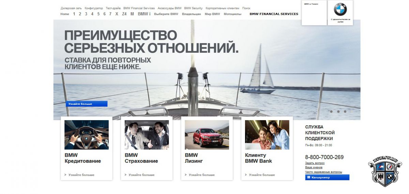Image resolution: width=409 pixels, height=194 pixels.
Task: Click the ПРЕИМУЩЕСТВО СЕРЬЕЗНЫХ ОТНОШЕНИЙ headline
Action: pyautogui.click(x=151, y=42)
